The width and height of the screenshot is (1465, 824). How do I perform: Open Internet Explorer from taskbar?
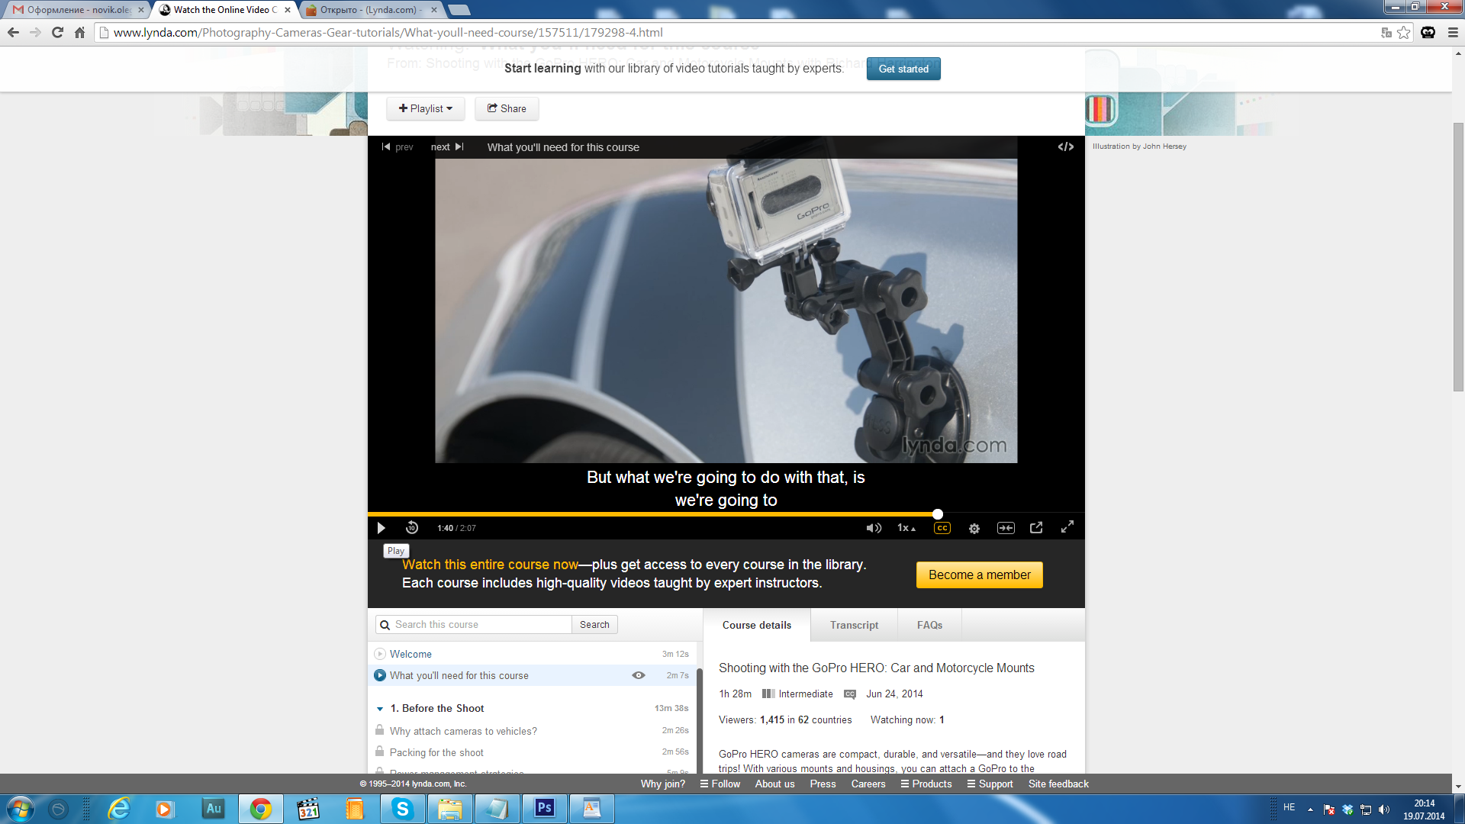click(119, 809)
